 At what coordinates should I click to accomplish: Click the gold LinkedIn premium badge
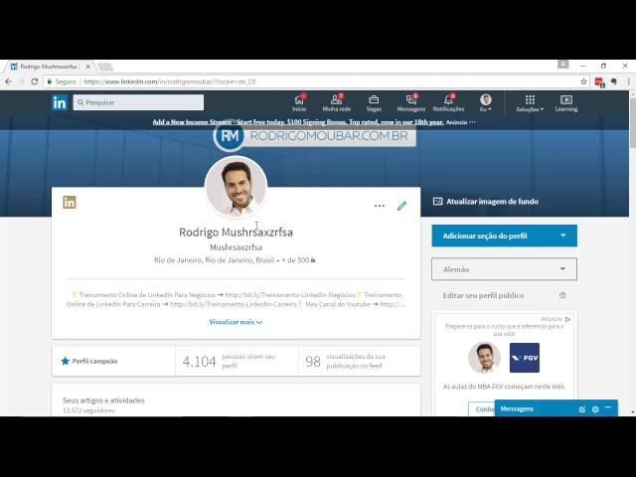(x=70, y=202)
